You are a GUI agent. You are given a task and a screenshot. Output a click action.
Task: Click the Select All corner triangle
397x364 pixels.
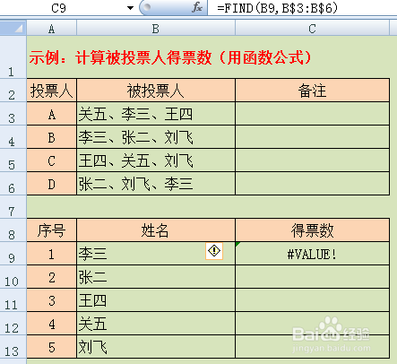tap(13, 28)
